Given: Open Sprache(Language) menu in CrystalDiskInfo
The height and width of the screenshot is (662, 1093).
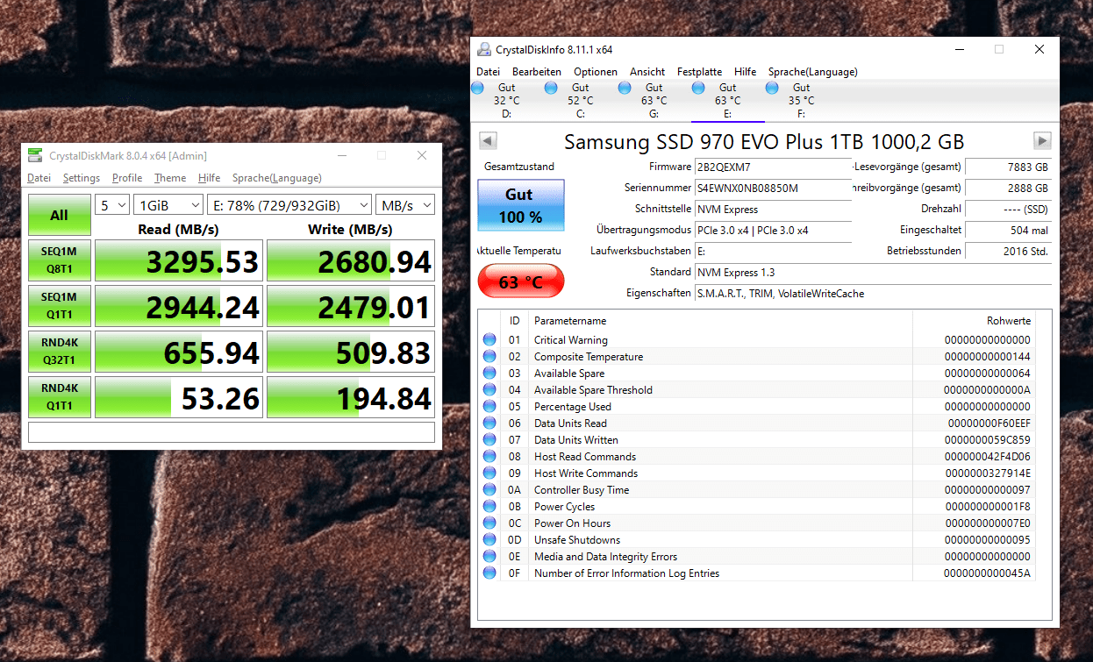Looking at the screenshot, I should (813, 72).
